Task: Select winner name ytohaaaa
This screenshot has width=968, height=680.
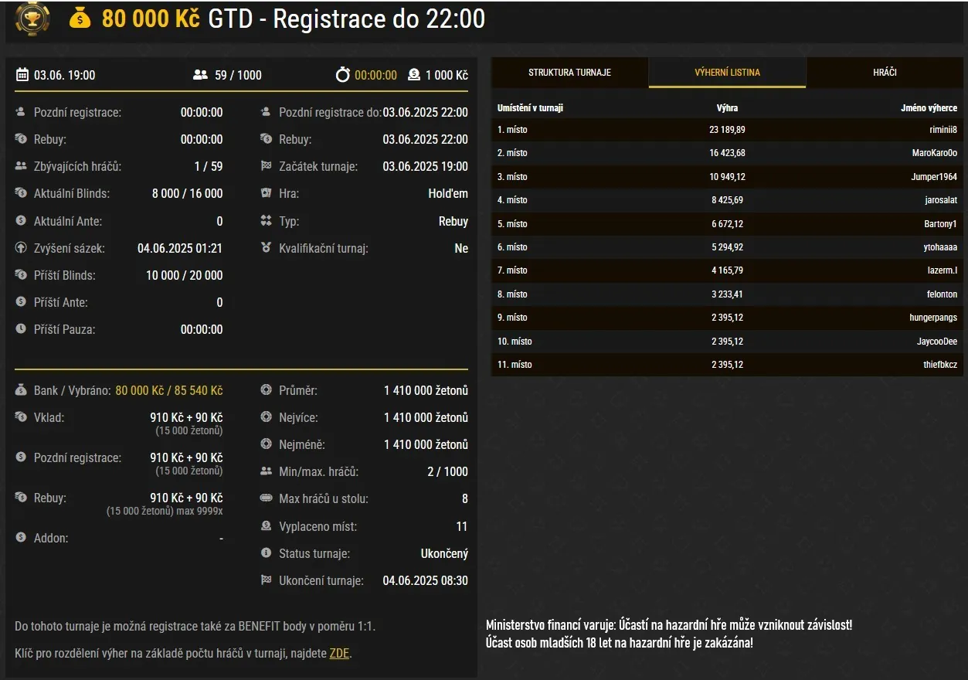Action: point(940,247)
